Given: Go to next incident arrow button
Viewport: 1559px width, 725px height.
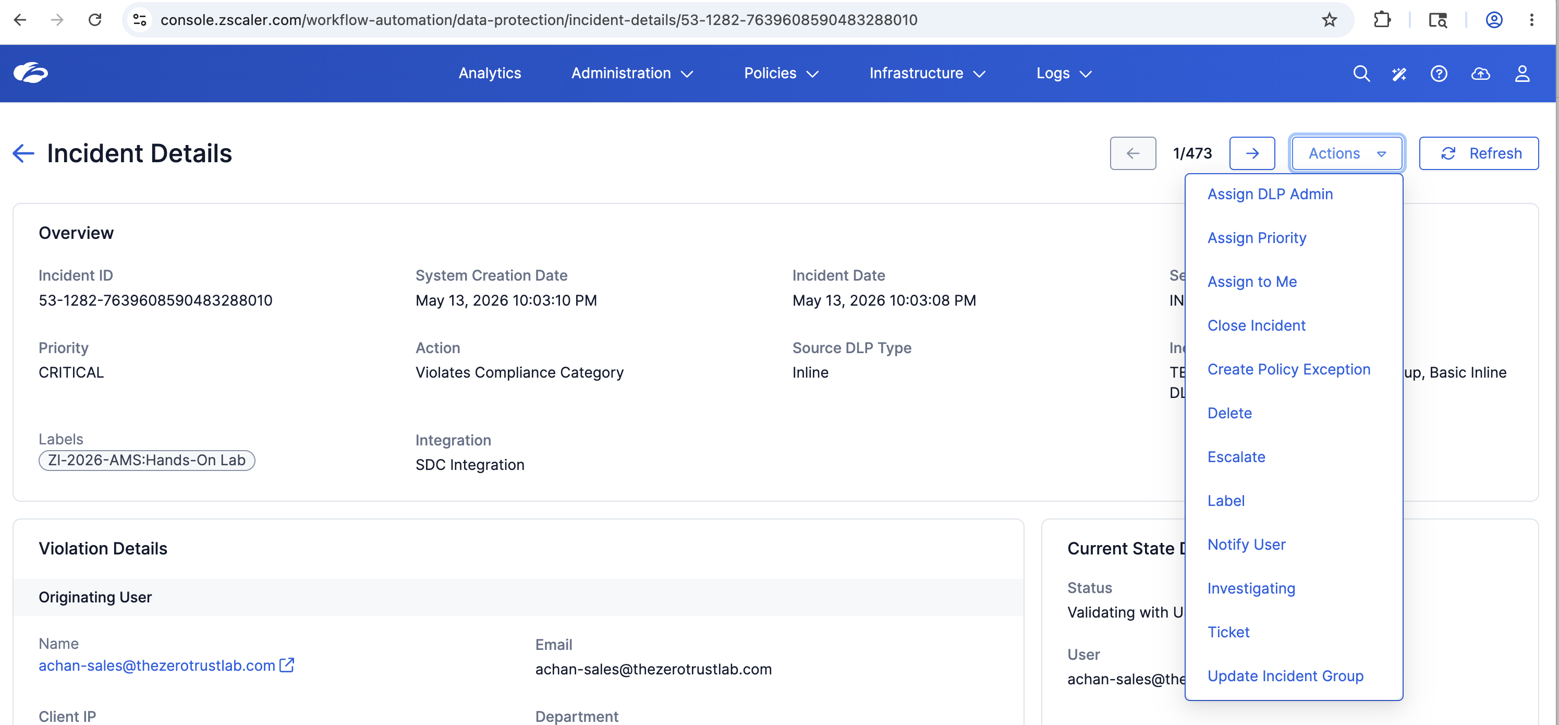Looking at the screenshot, I should point(1252,153).
